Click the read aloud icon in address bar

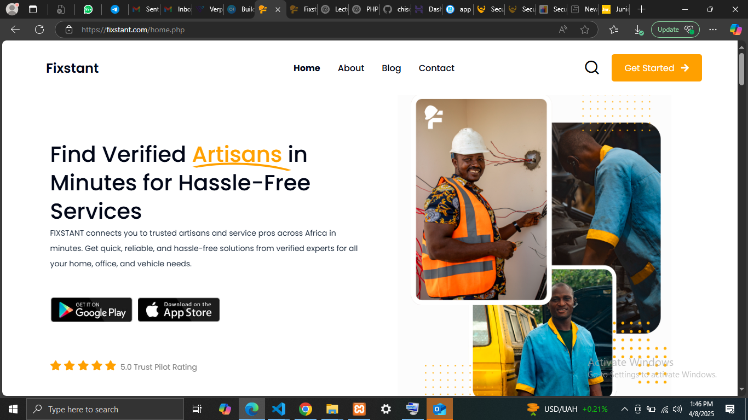[x=563, y=30]
